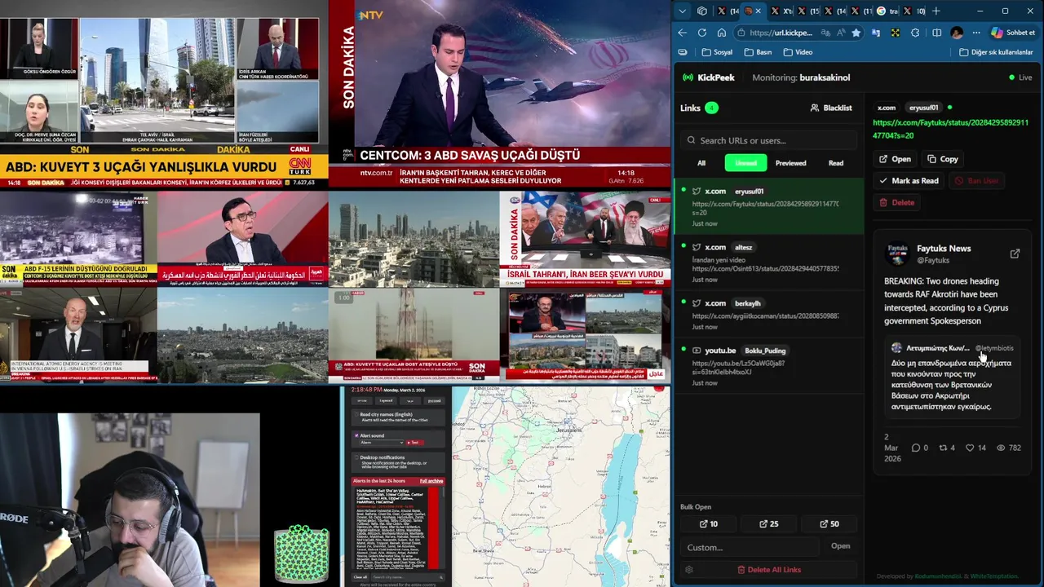
Task: Open the Blacklist panel
Action: tap(831, 108)
